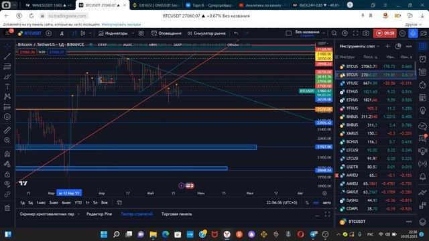Viewport: 429px width, 241px height.
Task: Open time axis settings gear
Action: click(324, 193)
